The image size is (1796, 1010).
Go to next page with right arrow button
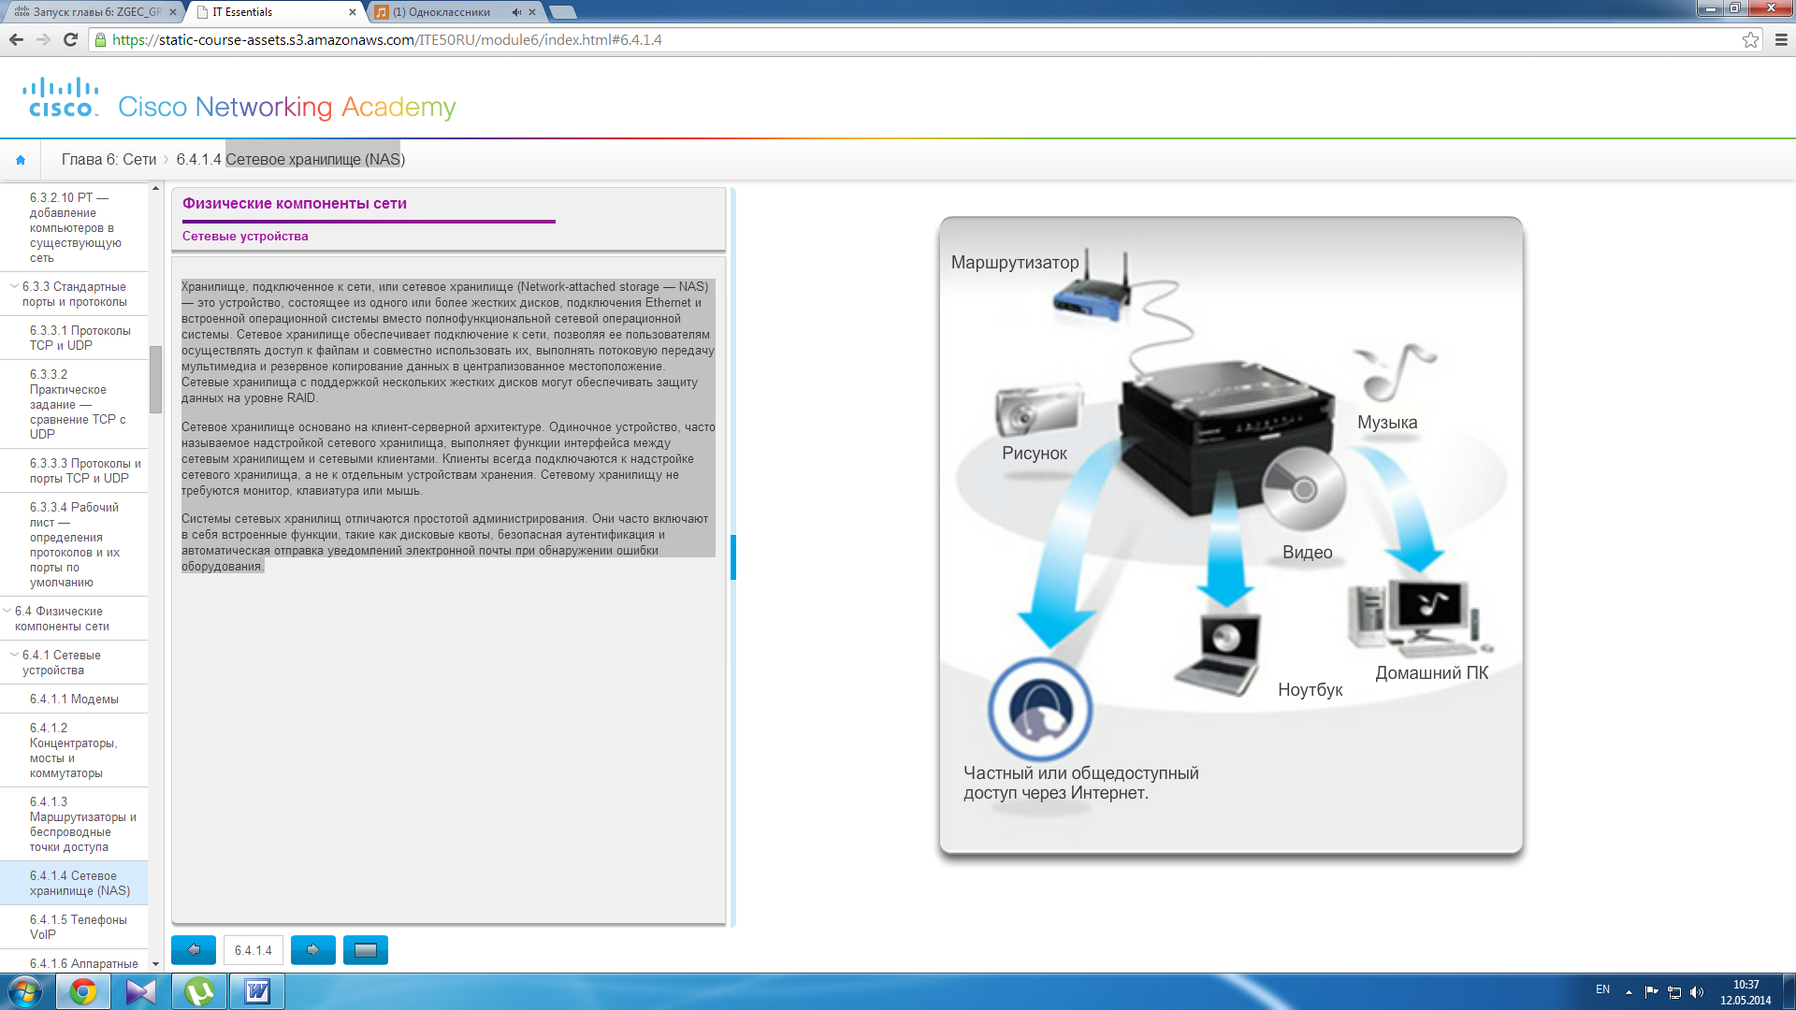pyautogui.click(x=313, y=950)
